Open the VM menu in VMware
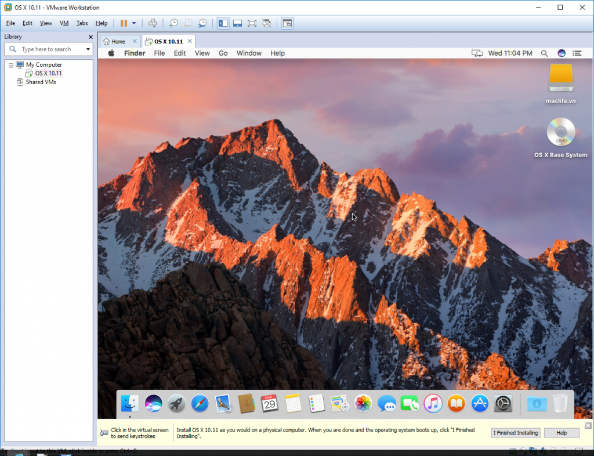Viewport: 594px width, 456px height. [64, 23]
